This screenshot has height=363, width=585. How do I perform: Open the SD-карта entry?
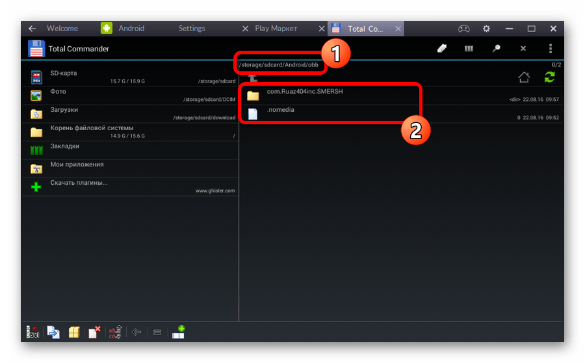coord(130,77)
